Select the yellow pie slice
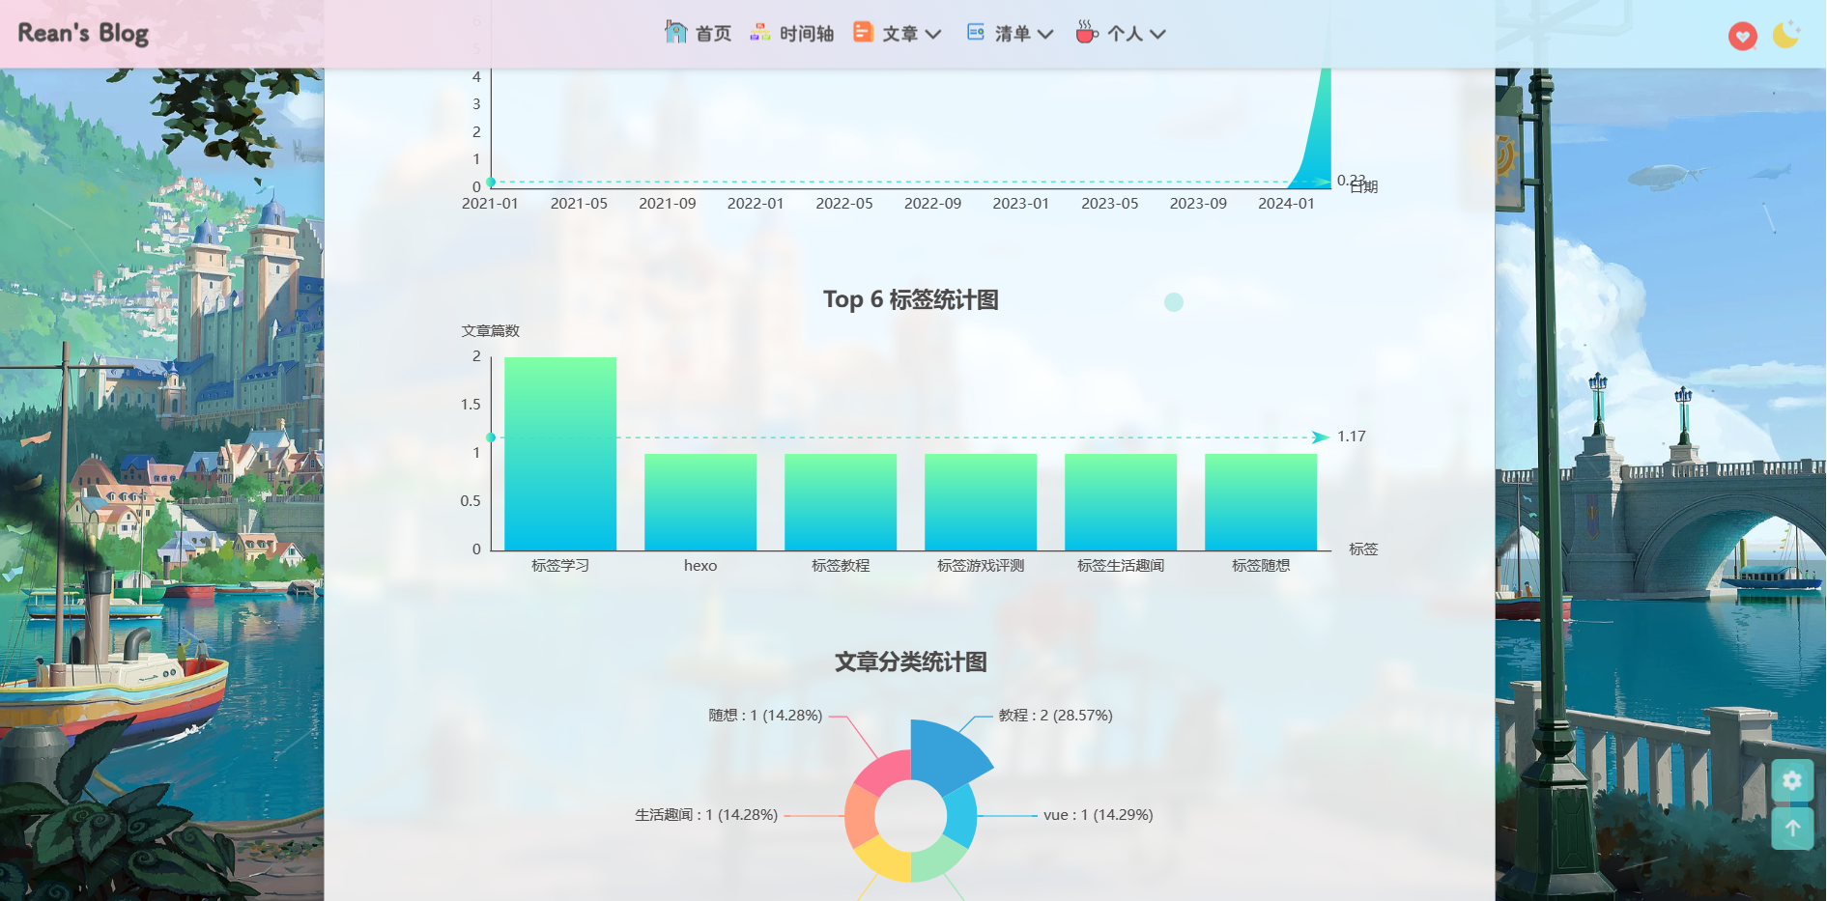Image resolution: width=1827 pixels, height=901 pixels. [885, 859]
